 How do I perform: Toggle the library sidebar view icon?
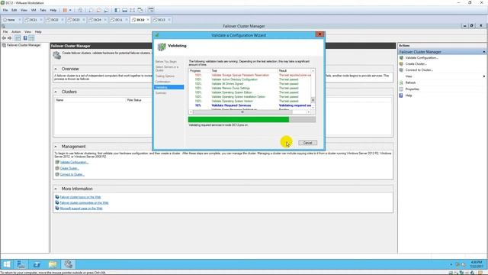point(117,10)
